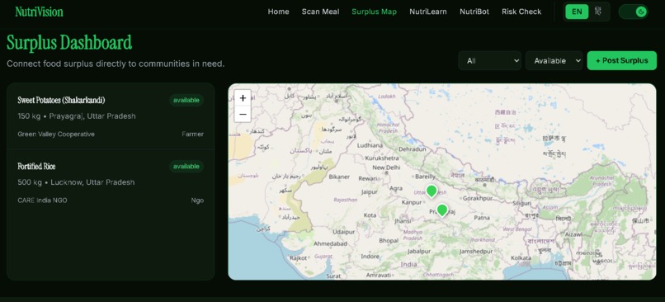The width and height of the screenshot is (665, 302).
Task: Open the All category dropdown
Action: point(489,61)
